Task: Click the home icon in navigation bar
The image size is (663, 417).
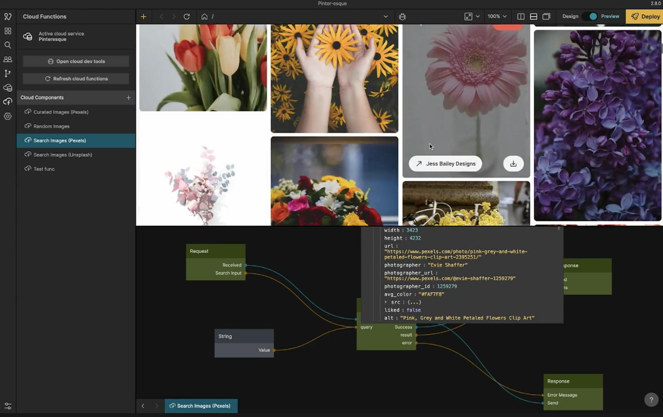Action: click(x=204, y=17)
